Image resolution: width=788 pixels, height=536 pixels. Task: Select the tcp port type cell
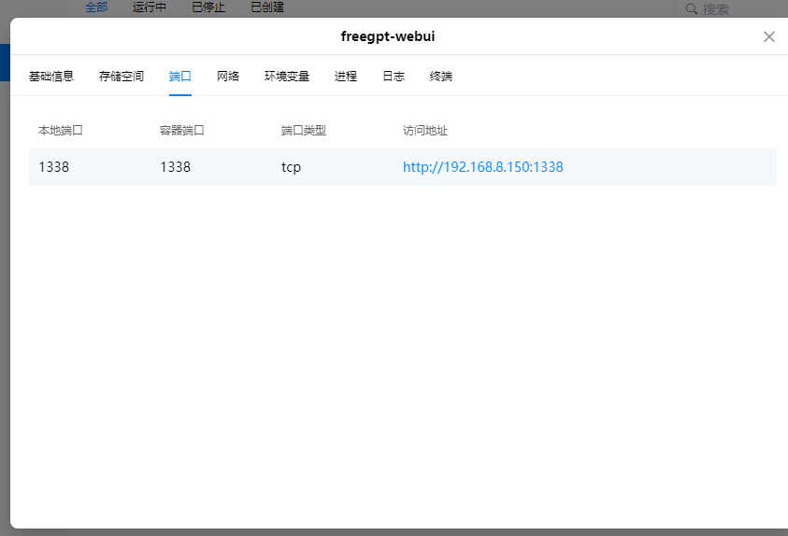[x=291, y=167]
